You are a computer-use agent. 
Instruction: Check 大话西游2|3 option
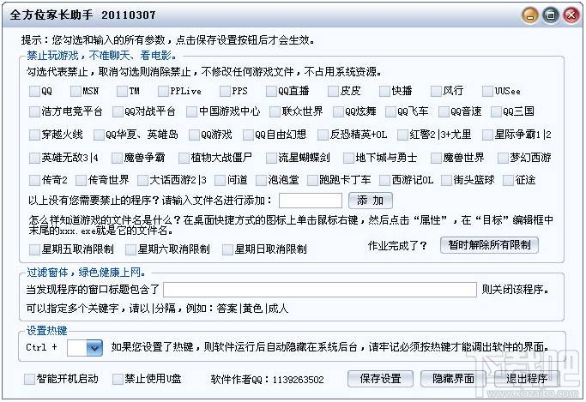pos(142,180)
